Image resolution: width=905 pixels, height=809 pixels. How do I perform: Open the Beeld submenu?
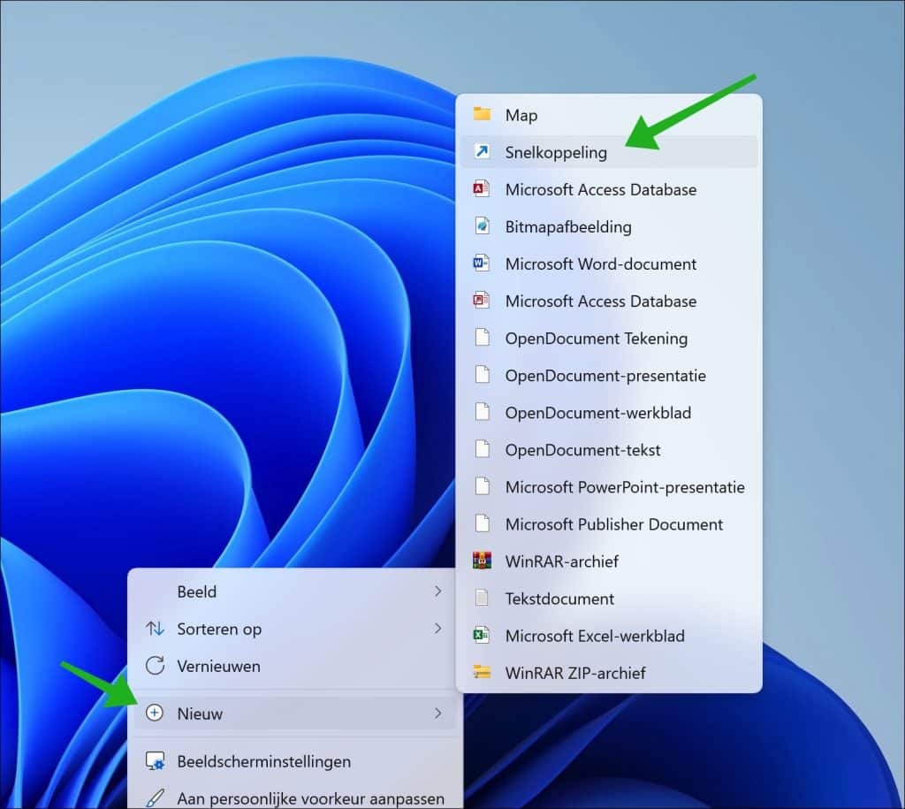(x=295, y=591)
